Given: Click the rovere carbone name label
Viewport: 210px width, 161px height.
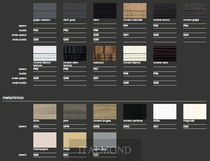Looking at the screenshot, I should [133, 121].
